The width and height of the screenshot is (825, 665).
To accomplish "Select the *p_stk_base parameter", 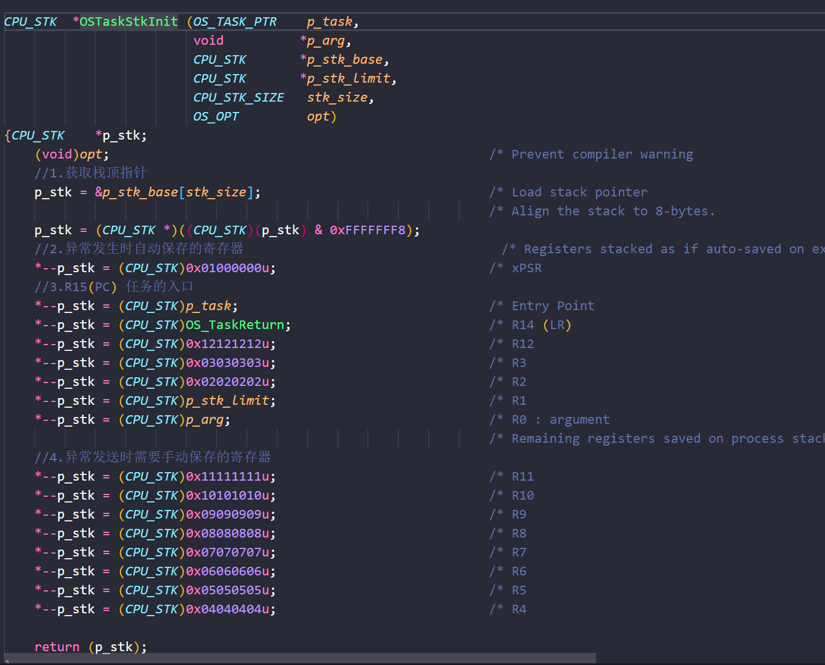I will click(x=341, y=60).
